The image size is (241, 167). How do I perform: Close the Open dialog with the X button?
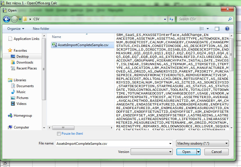228,9
